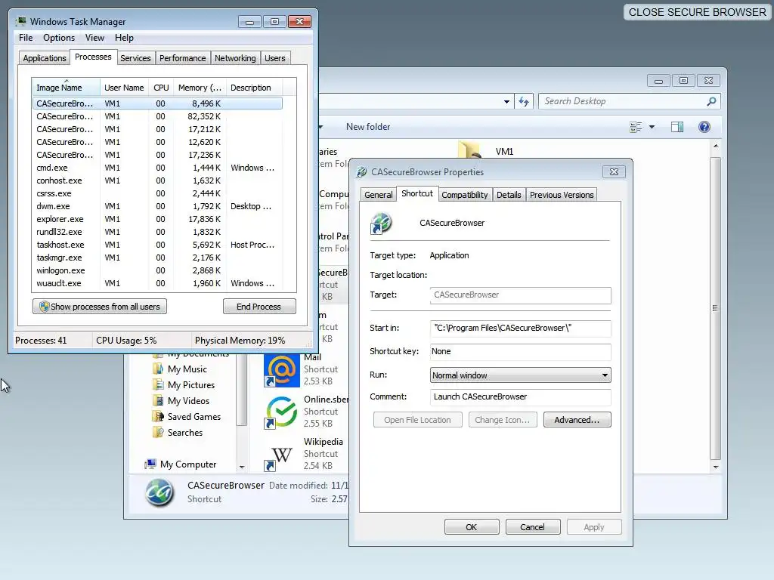
Task: Click the CLOSE SECURE BROWSER button
Action: coord(698,12)
